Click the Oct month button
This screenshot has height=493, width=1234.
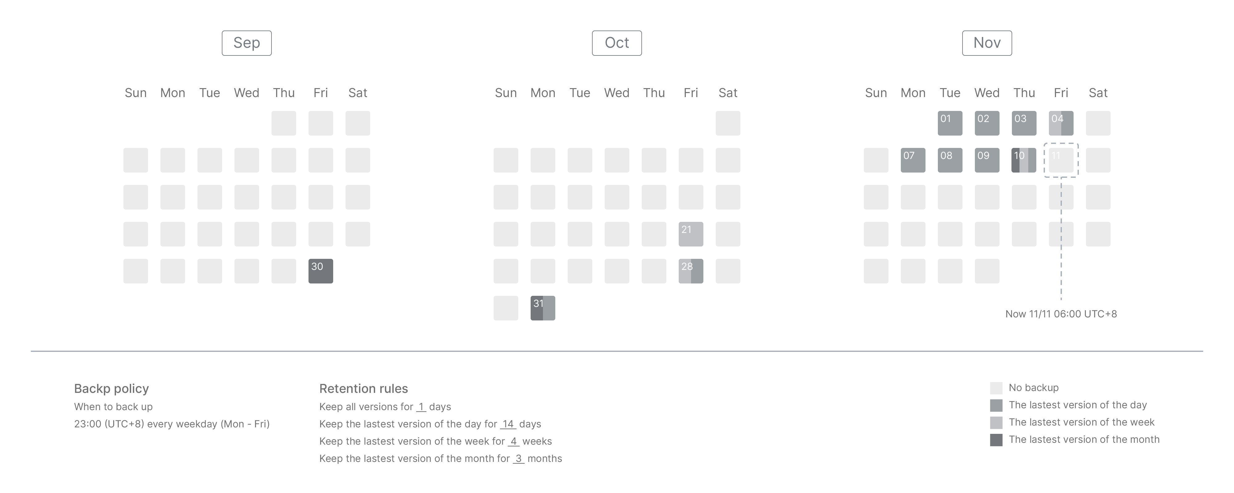(616, 43)
